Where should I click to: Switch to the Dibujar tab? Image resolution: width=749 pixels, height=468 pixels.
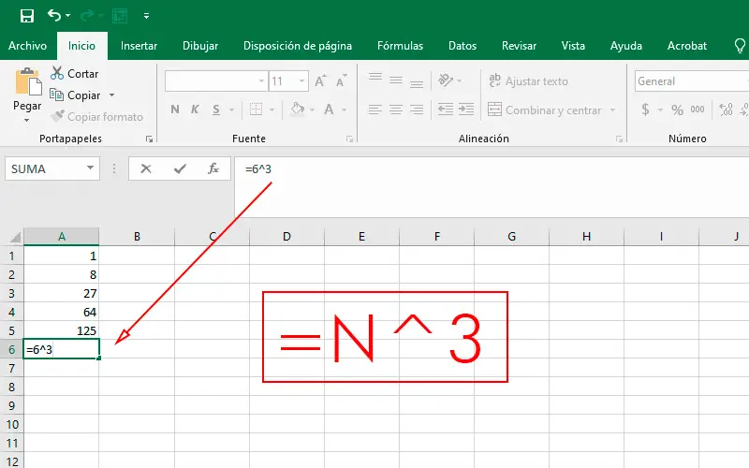coord(200,46)
